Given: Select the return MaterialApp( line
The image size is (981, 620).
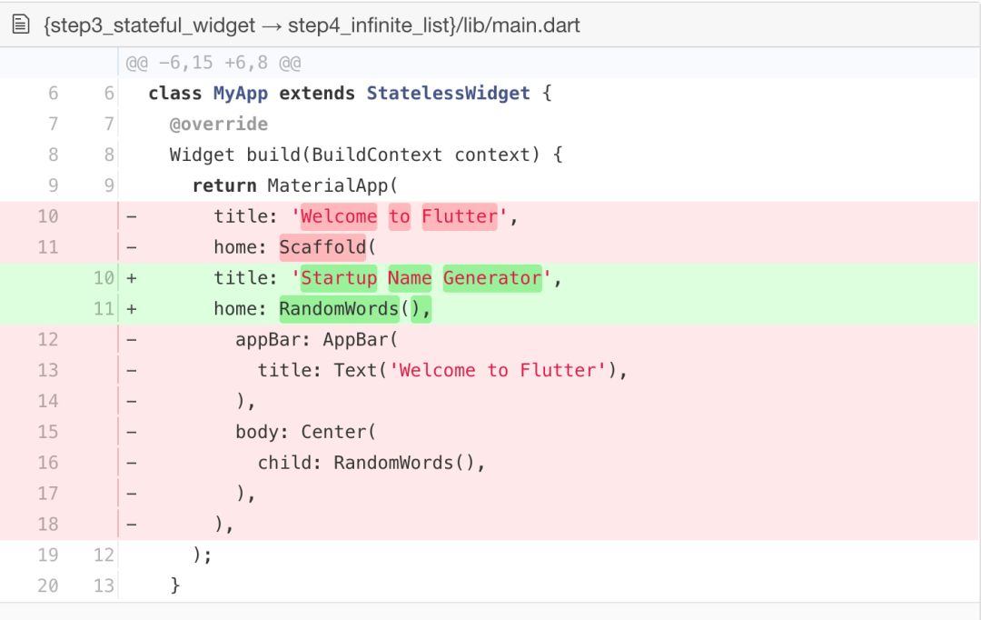Looking at the screenshot, I should 294,185.
